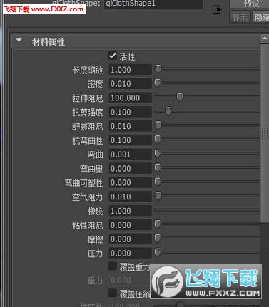Screen dimensions: 269x307
Task: Click the scroll-up arrow of the panel
Action: tap(265, 38)
